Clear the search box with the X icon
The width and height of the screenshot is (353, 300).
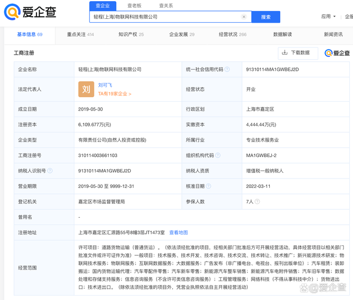point(244,17)
